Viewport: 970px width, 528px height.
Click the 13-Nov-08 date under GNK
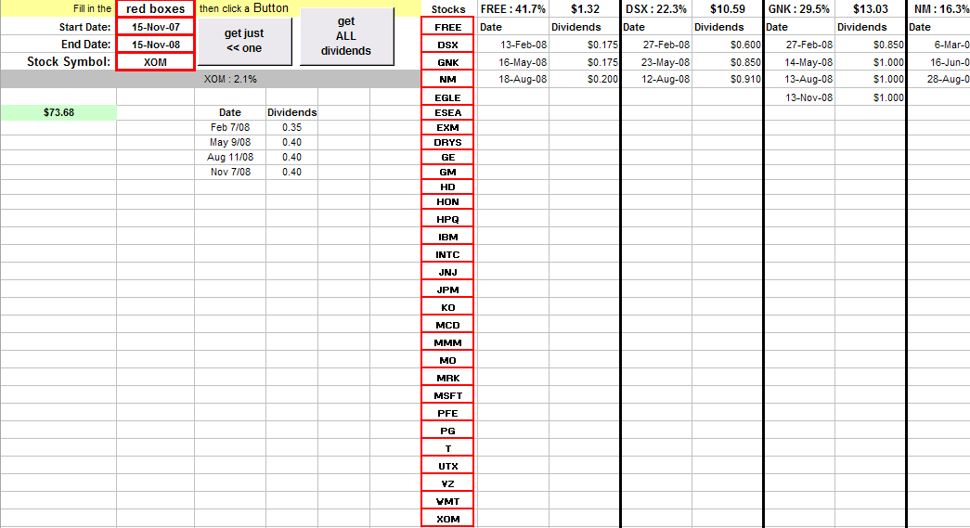click(799, 97)
